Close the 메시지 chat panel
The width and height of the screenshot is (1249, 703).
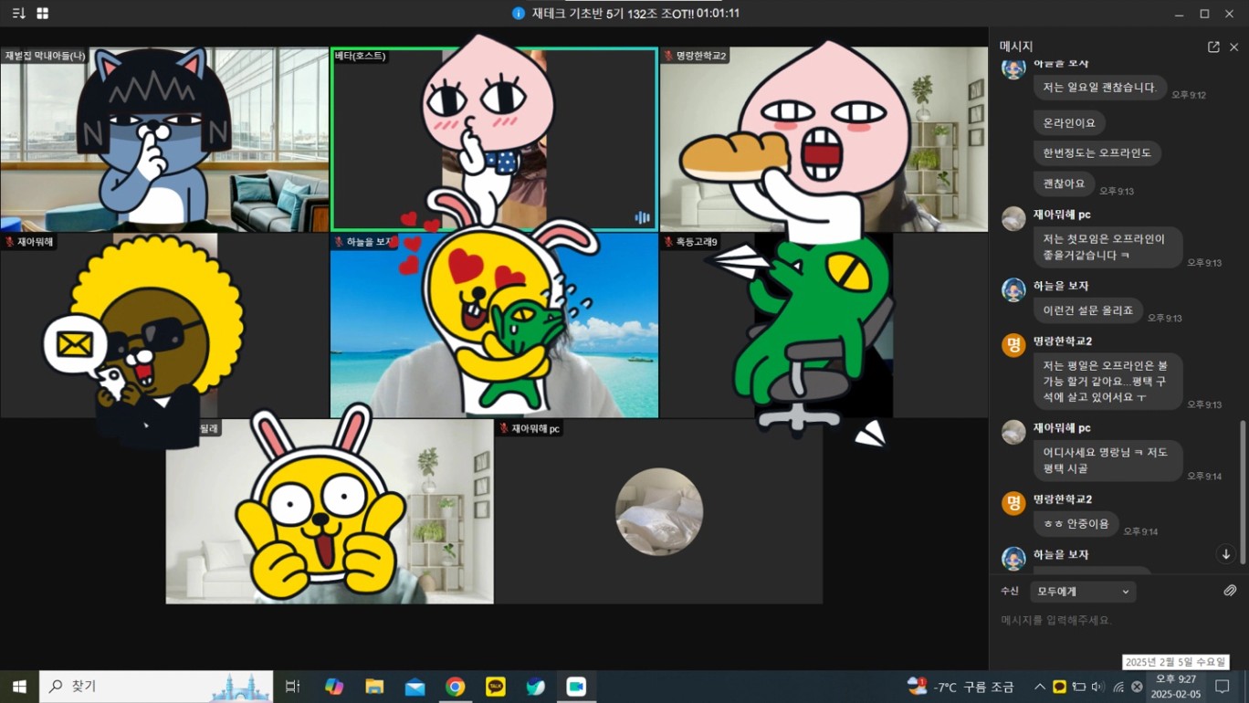[x=1233, y=47]
